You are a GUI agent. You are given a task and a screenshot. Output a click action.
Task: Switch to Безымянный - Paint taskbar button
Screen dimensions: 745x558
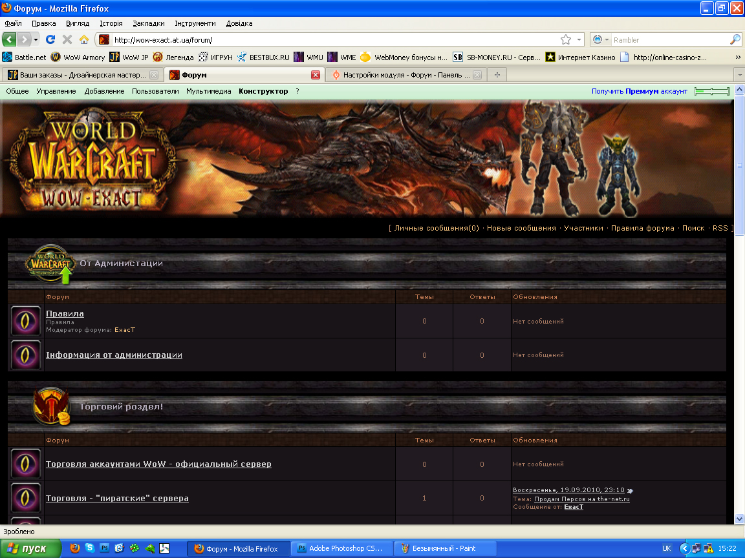pyautogui.click(x=445, y=548)
